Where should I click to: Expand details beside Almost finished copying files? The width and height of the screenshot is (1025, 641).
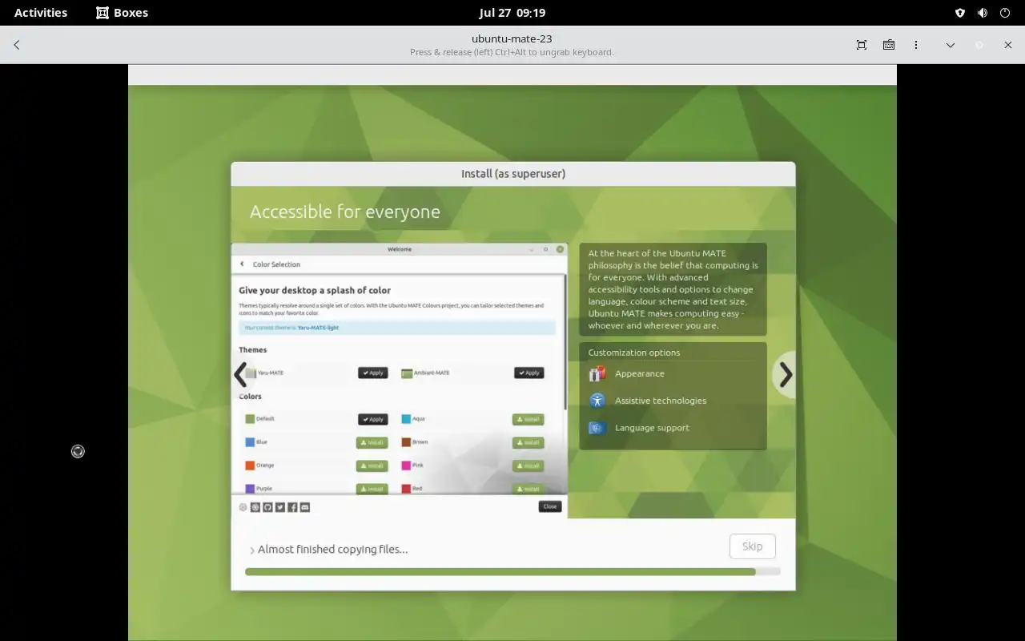coord(251,550)
